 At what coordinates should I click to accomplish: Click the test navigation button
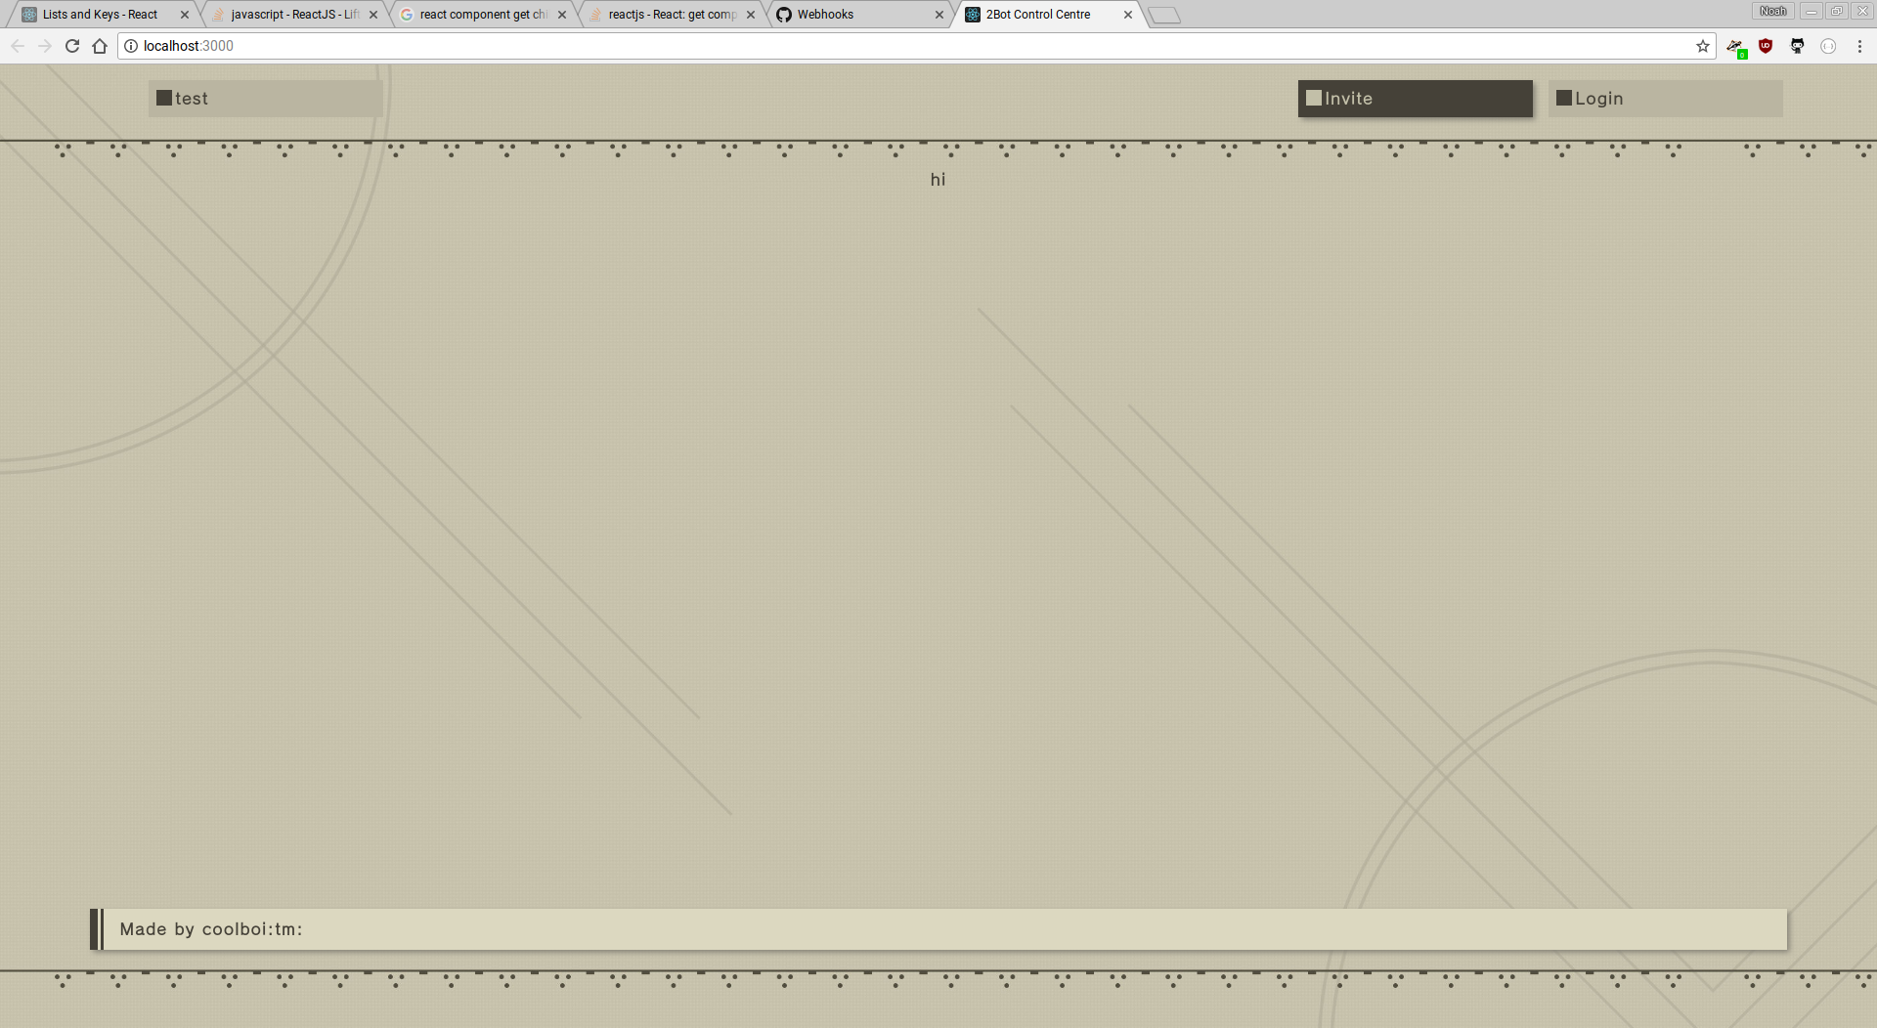pyautogui.click(x=265, y=99)
